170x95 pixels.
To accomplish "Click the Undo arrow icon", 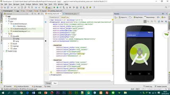I will (x=12, y=7).
